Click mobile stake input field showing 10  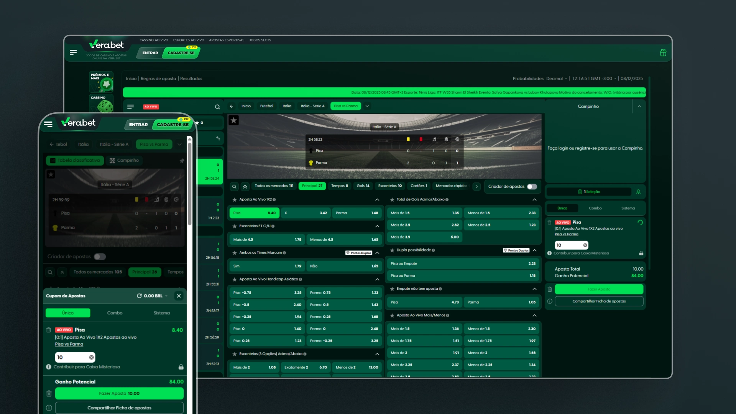point(75,358)
